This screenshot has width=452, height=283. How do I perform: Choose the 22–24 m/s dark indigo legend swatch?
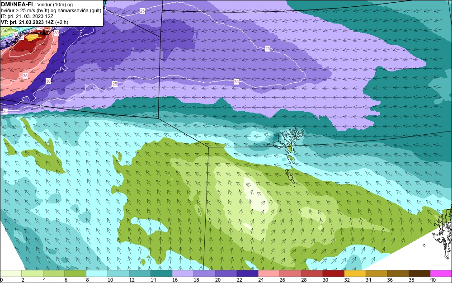[x=247, y=274]
